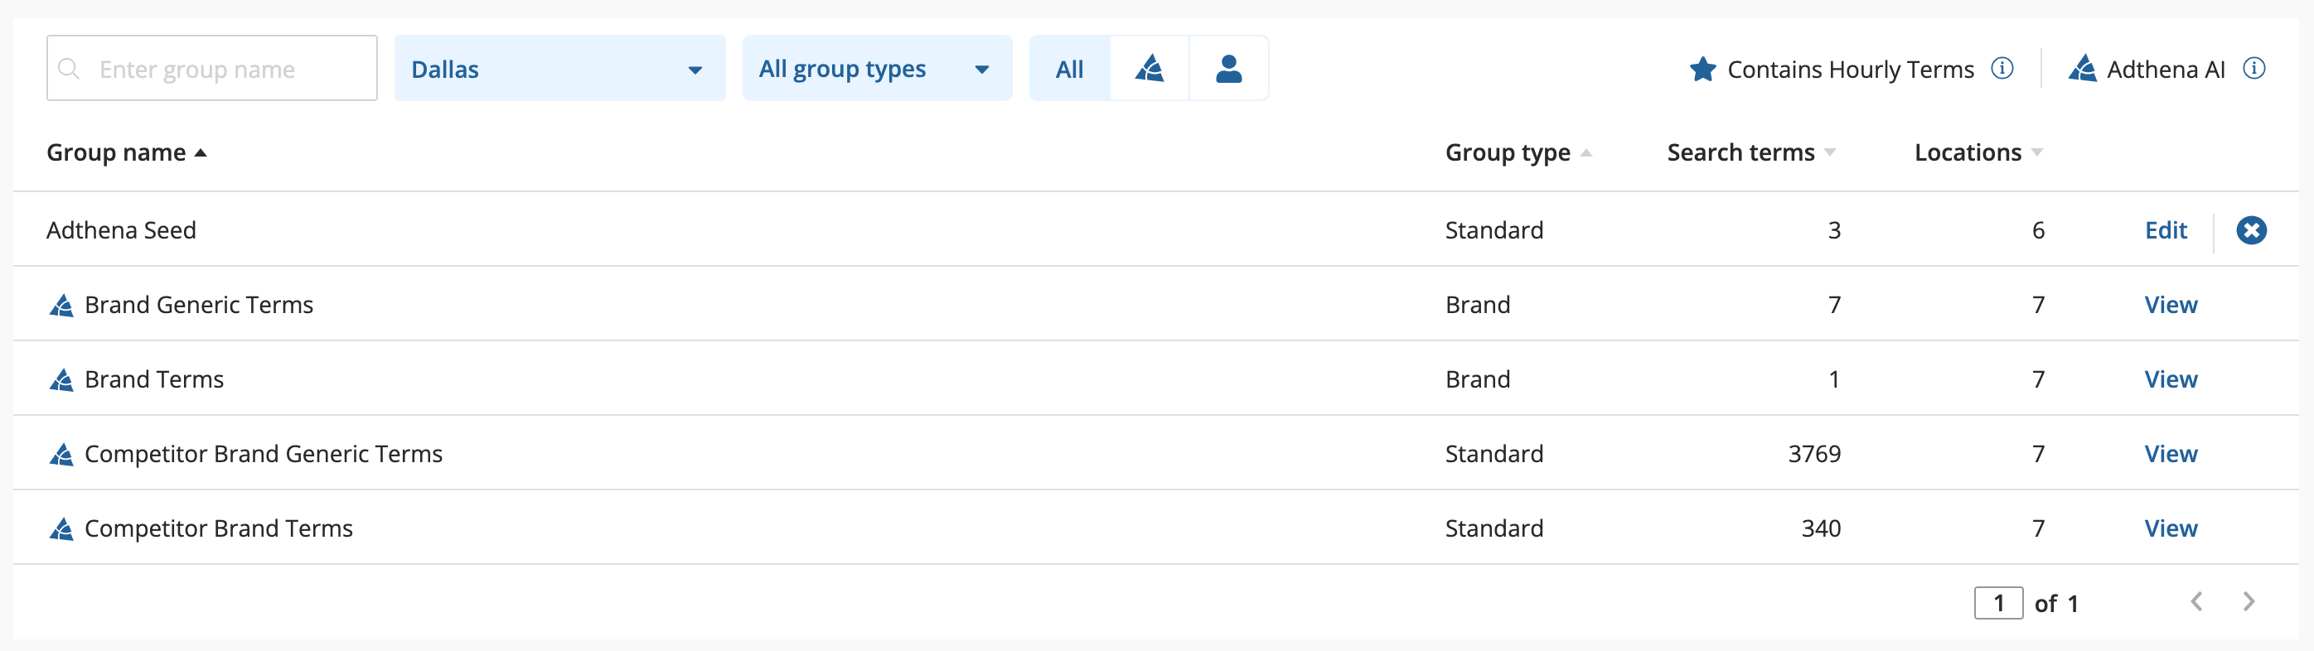Screen dimensions: 2314x651
Task: View the Brand Generic Terms group
Action: [2171, 306]
